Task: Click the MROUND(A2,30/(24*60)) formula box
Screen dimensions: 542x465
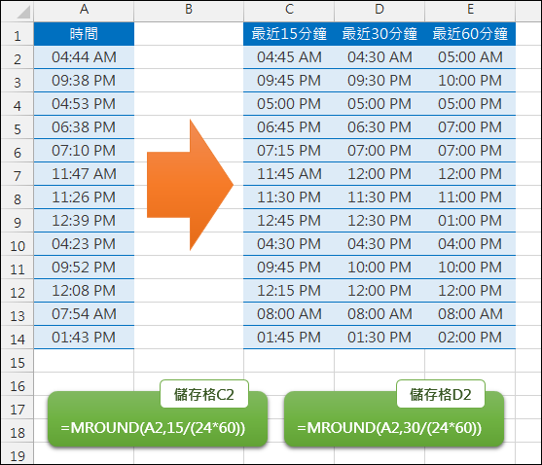Action: (394, 419)
